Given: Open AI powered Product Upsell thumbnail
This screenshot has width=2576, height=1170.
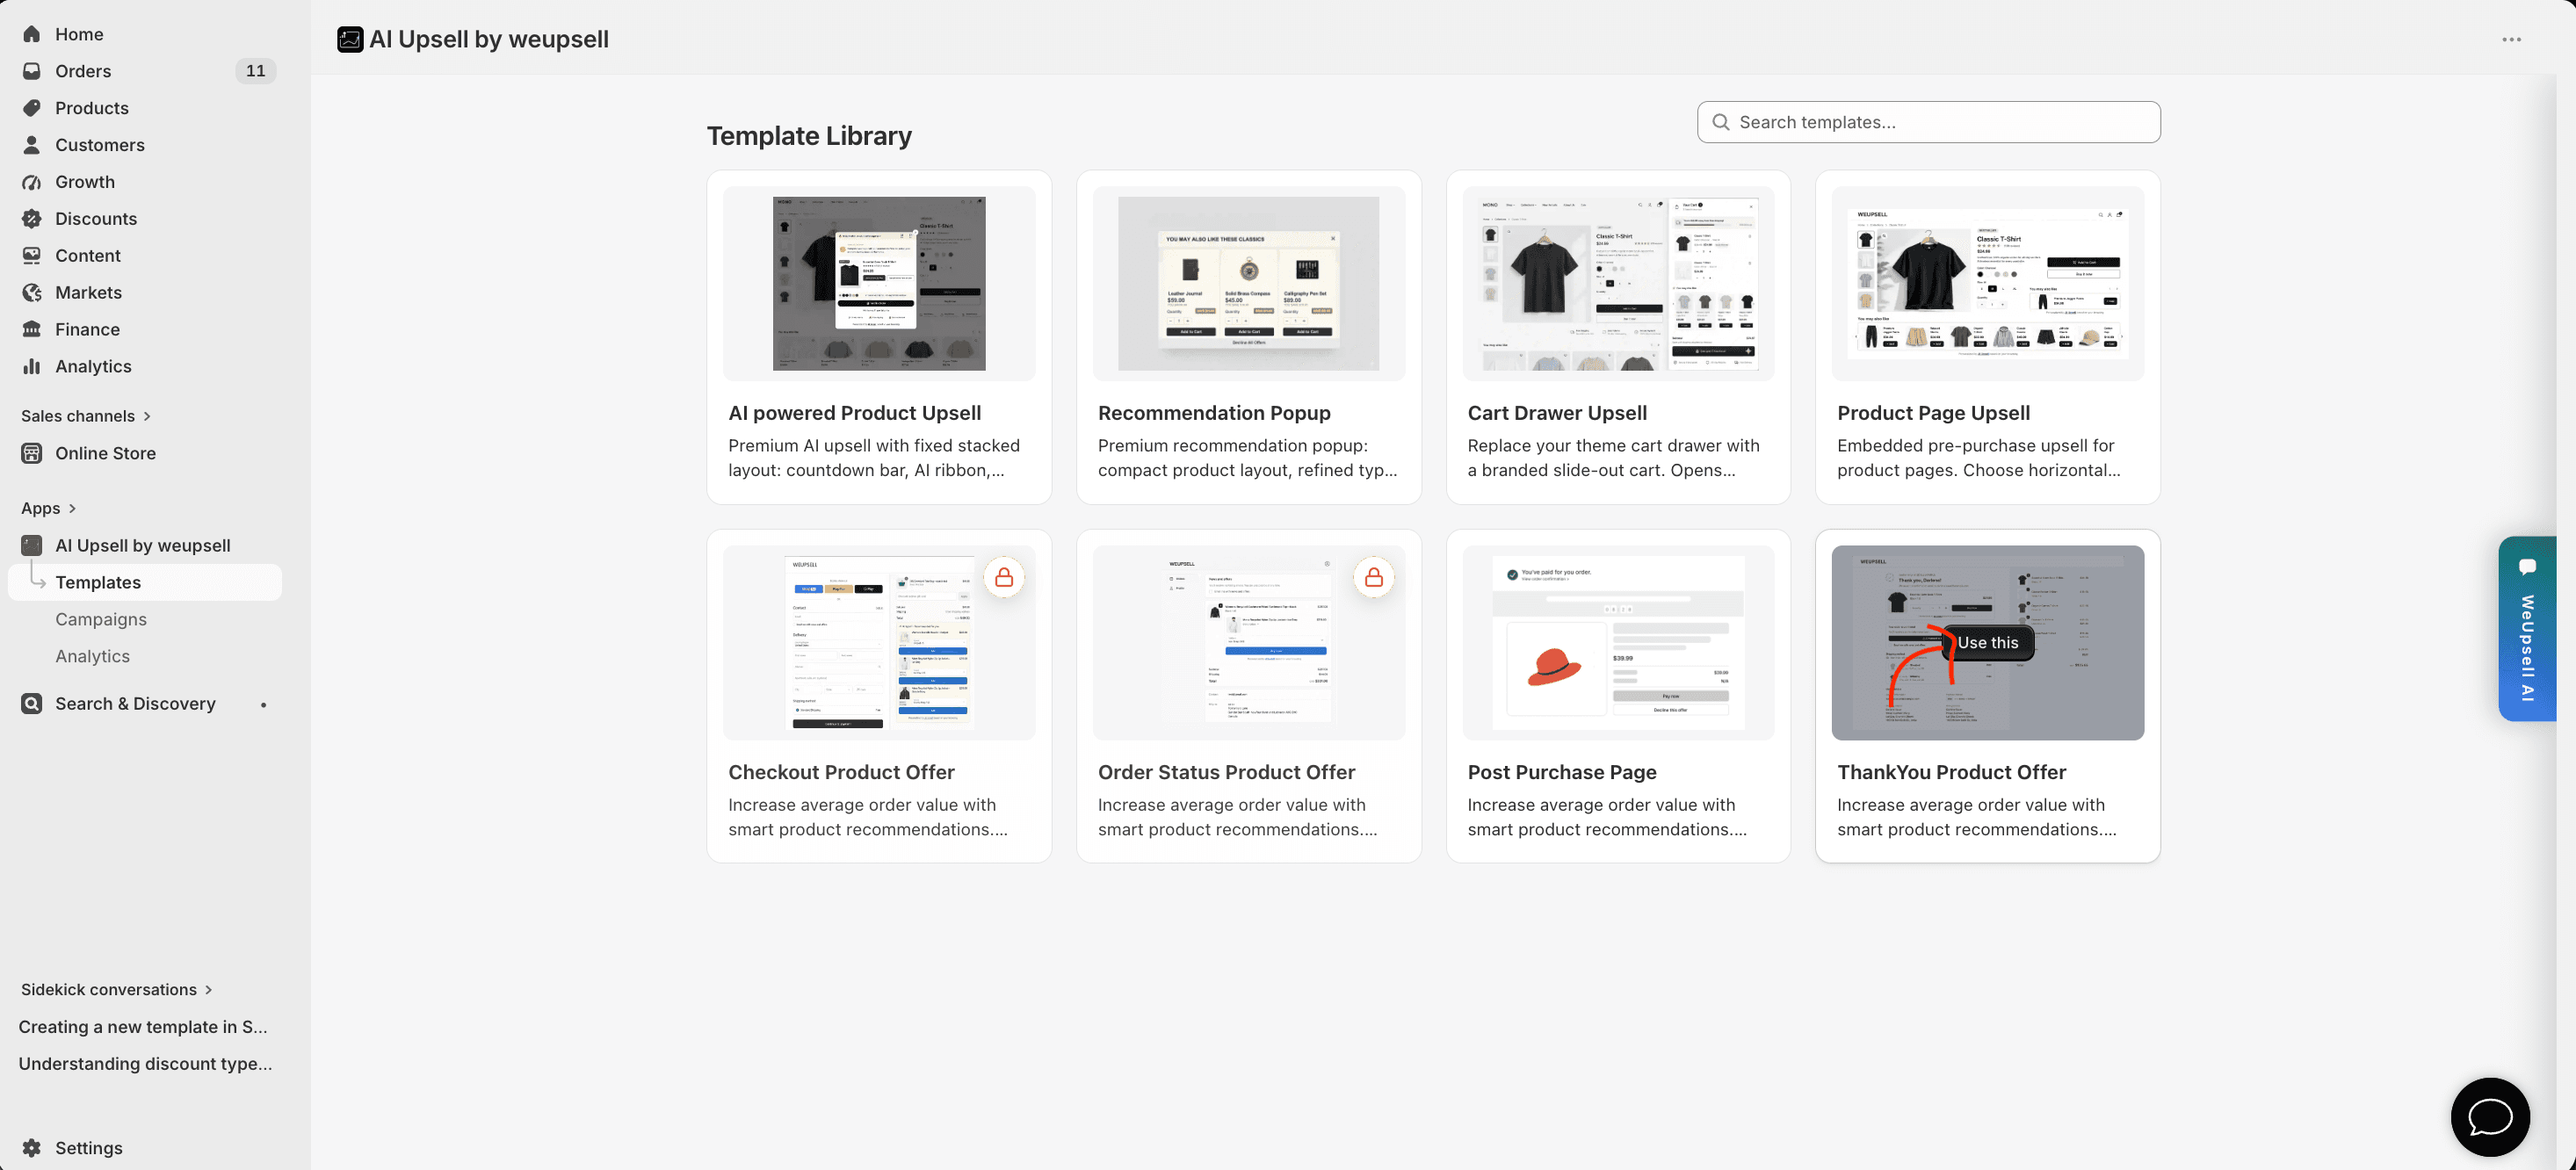Looking at the screenshot, I should 879,284.
